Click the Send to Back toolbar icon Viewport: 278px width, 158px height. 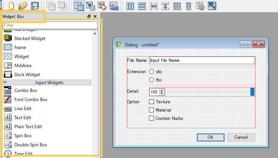pyautogui.click(x=51, y=6)
